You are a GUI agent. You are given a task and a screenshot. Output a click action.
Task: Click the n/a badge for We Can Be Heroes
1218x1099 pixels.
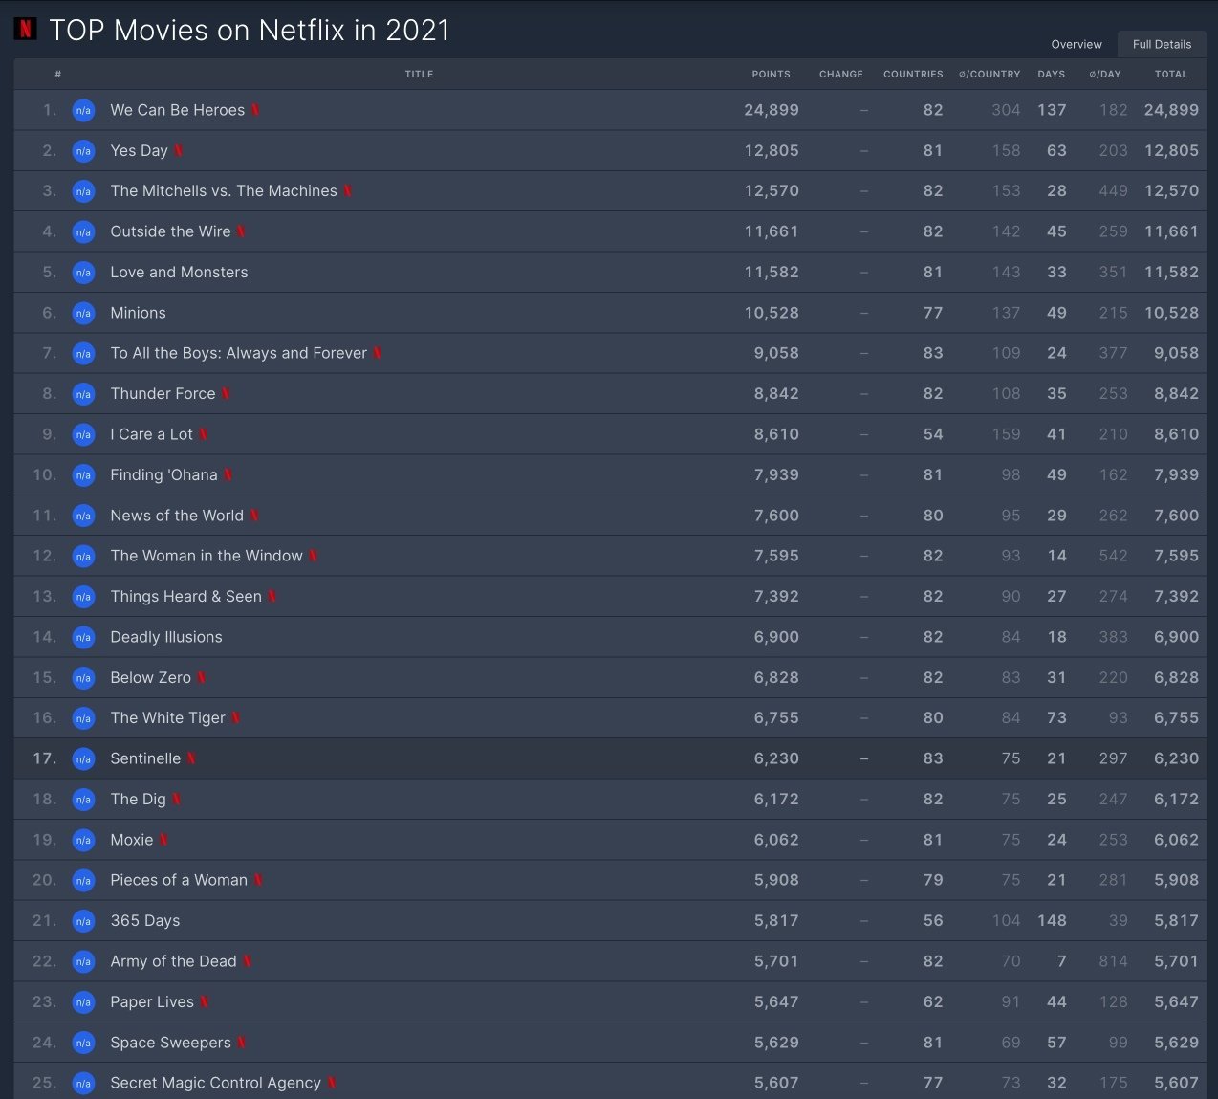point(83,110)
